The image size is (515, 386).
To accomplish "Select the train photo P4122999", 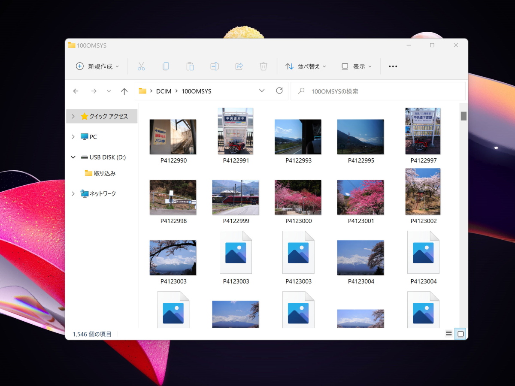I will tap(236, 197).
